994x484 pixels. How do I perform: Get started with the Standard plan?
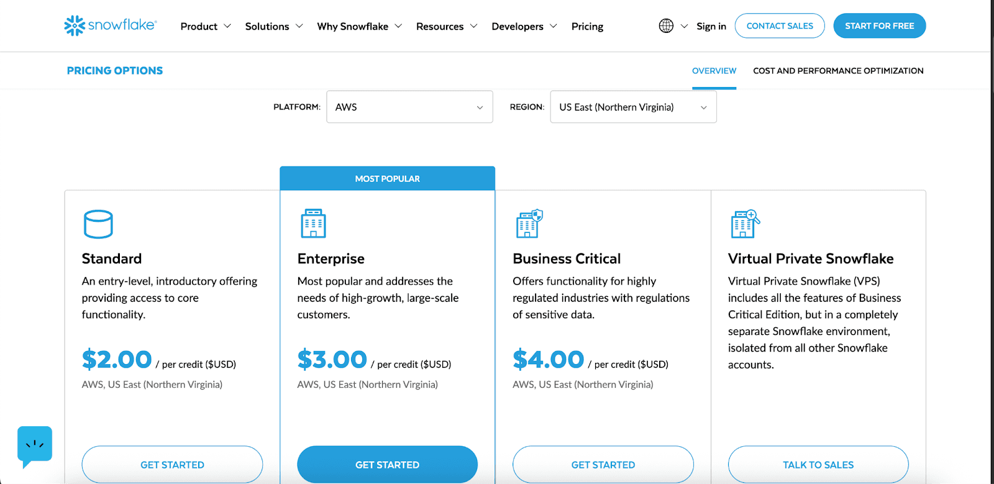click(x=172, y=464)
